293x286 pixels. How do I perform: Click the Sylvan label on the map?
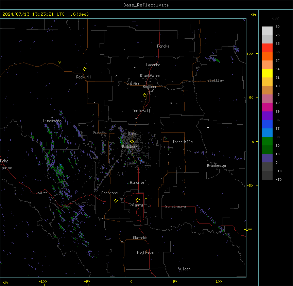[133, 83]
